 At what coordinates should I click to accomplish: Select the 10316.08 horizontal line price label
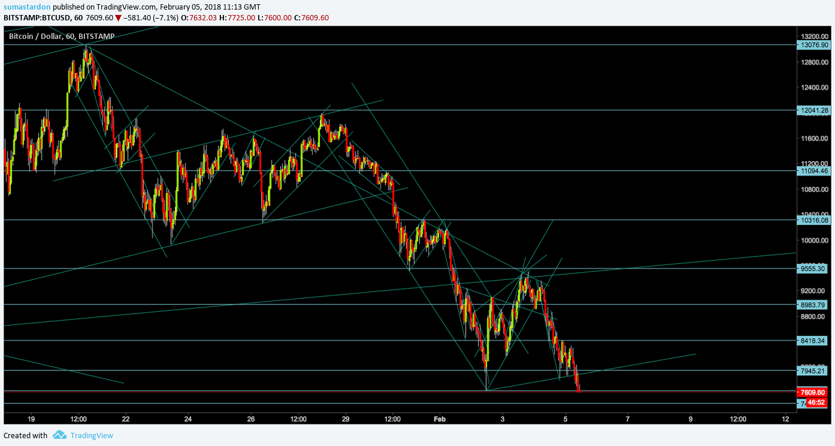click(815, 220)
